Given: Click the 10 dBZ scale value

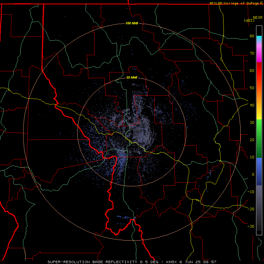Looking at the screenshot, I should 252,157.
